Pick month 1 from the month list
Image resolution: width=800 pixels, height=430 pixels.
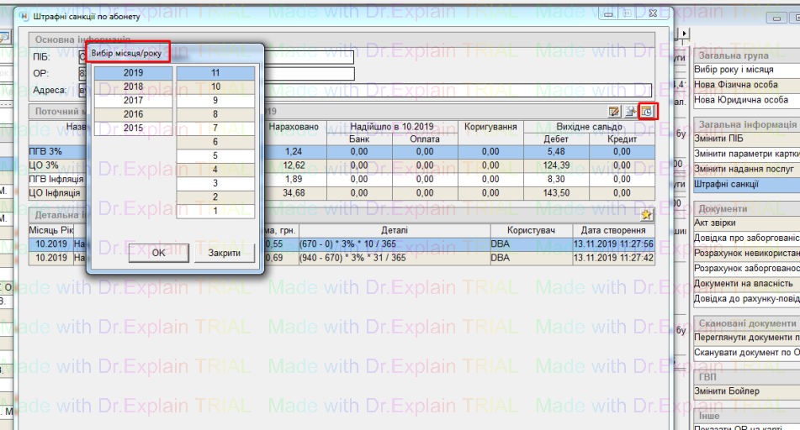click(215, 211)
